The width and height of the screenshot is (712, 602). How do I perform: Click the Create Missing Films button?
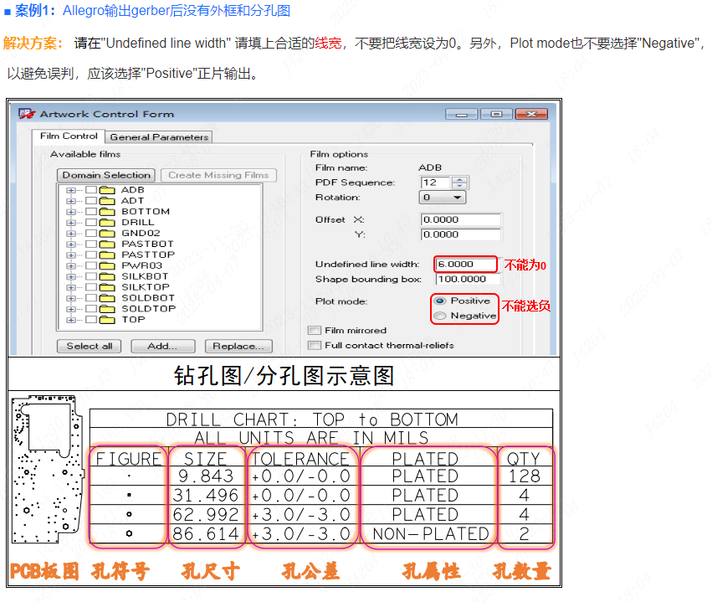218,175
